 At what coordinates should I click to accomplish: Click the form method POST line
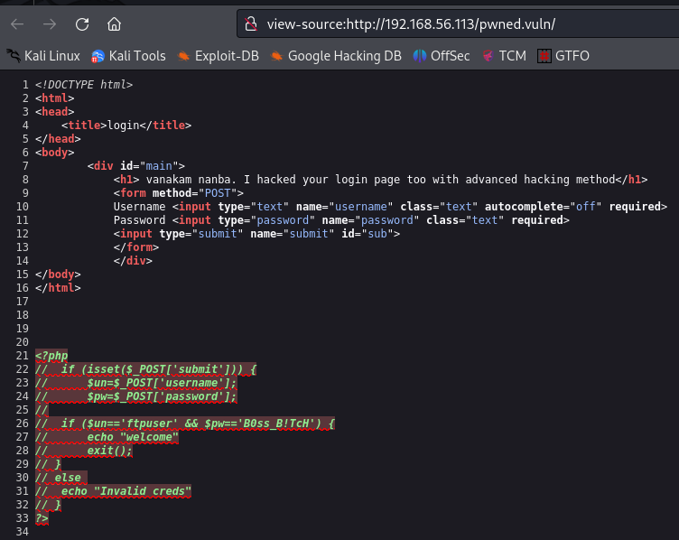point(178,193)
